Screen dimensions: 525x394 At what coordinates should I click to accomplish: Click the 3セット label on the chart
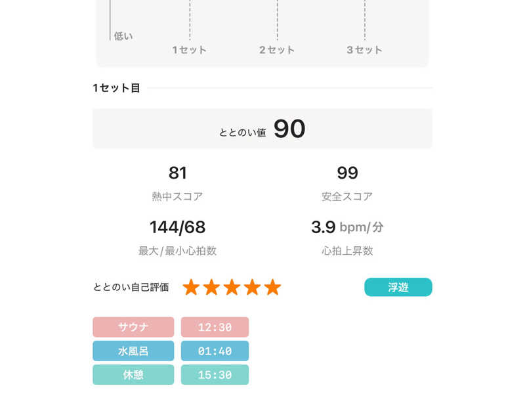(x=364, y=50)
